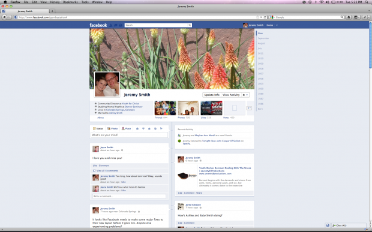
Task: Click the Home link in Facebook header
Action: pos(270,25)
